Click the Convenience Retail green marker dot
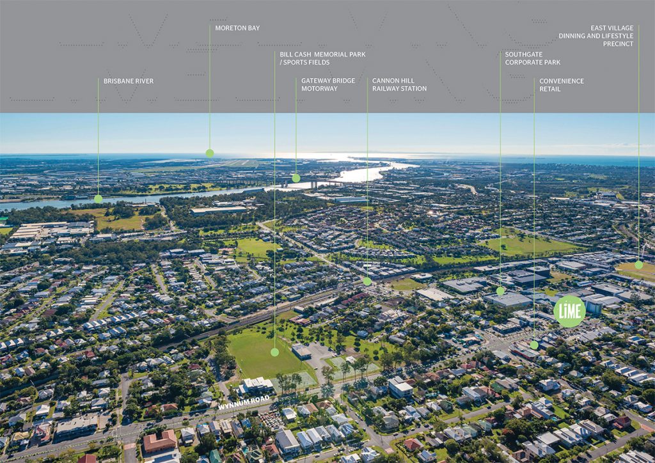 coord(534,345)
